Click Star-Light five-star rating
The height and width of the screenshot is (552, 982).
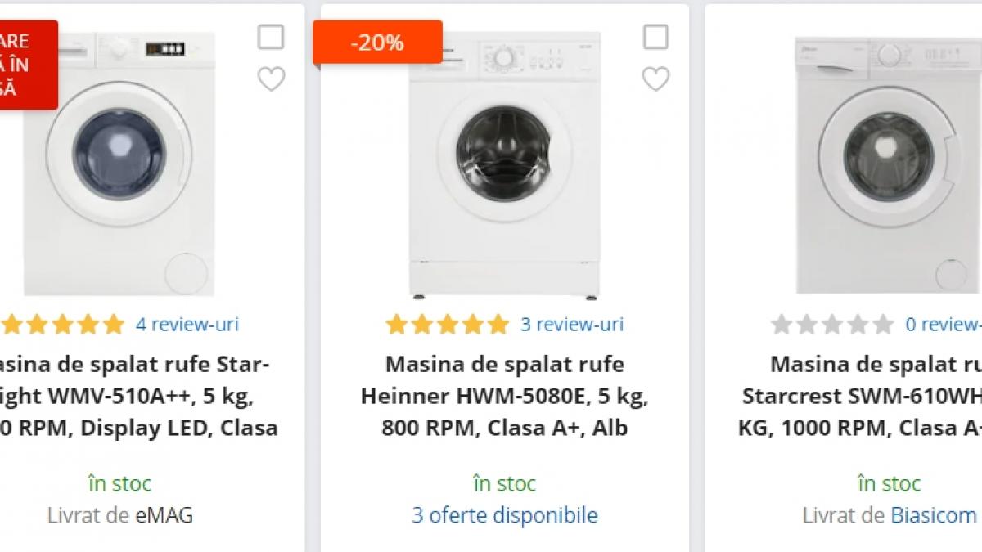coord(62,325)
